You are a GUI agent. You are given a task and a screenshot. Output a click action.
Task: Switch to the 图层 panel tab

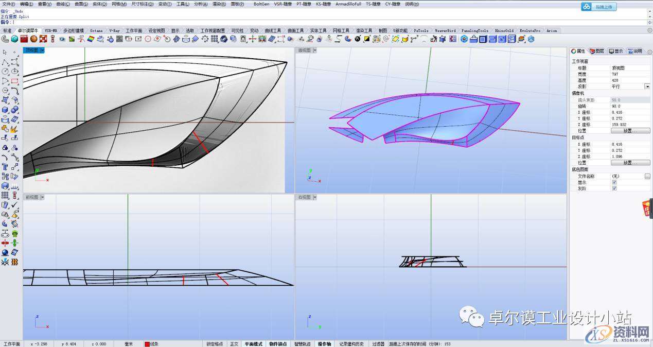coord(597,51)
